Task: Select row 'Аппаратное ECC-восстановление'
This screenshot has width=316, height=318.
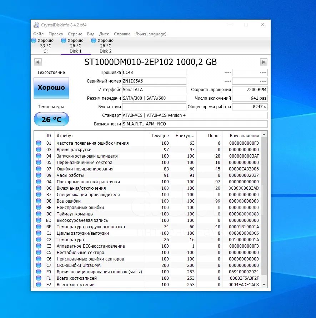Action: pyautogui.click(x=147, y=246)
